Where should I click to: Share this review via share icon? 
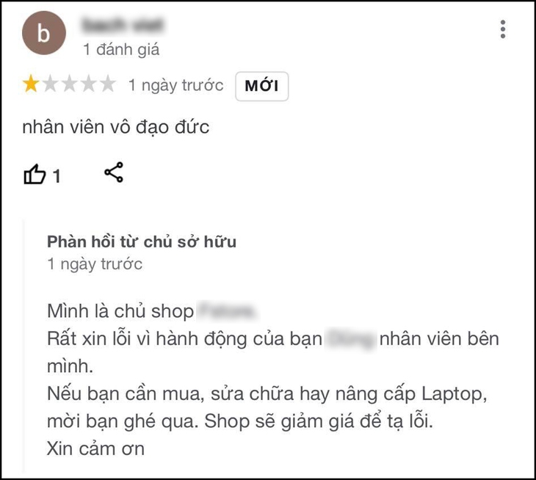[x=114, y=172]
